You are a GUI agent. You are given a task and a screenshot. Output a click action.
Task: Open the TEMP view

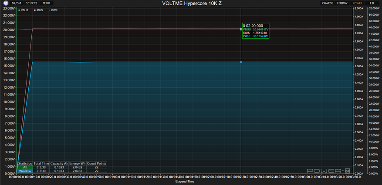coord(46,3)
